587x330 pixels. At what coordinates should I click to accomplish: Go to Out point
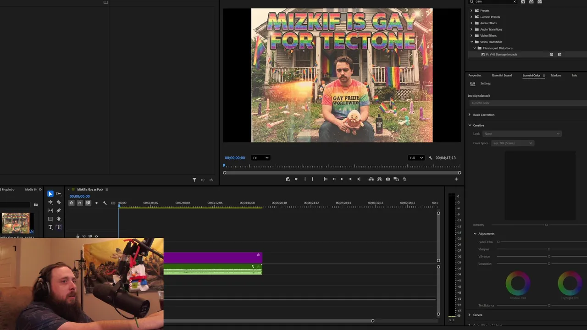pos(359,179)
